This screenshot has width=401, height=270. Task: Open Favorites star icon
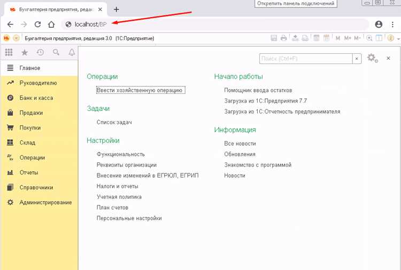point(25,52)
